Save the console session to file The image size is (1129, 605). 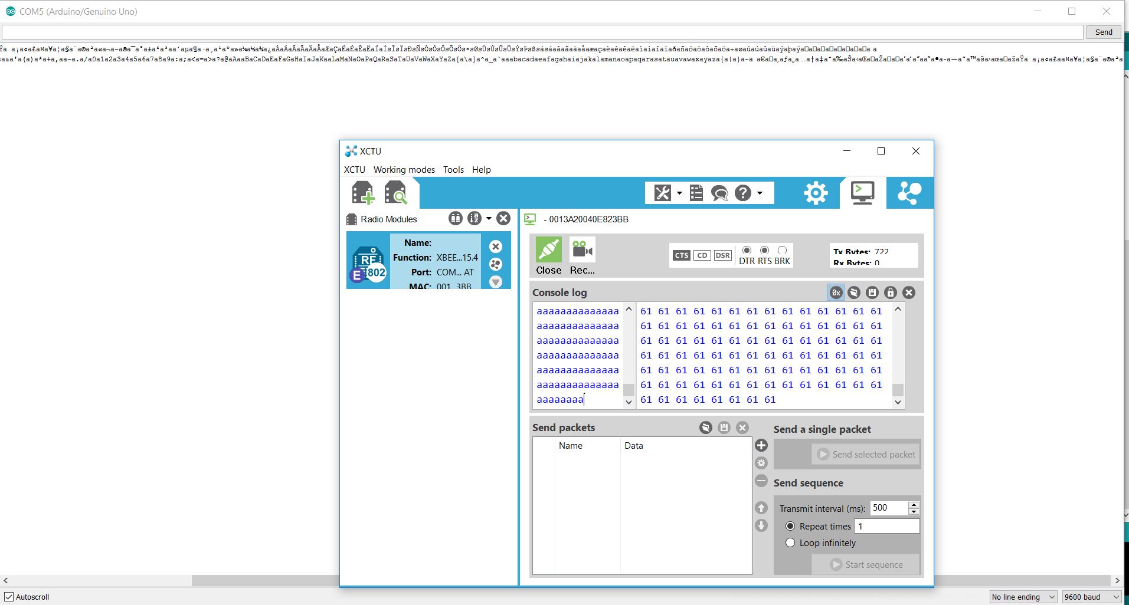872,292
